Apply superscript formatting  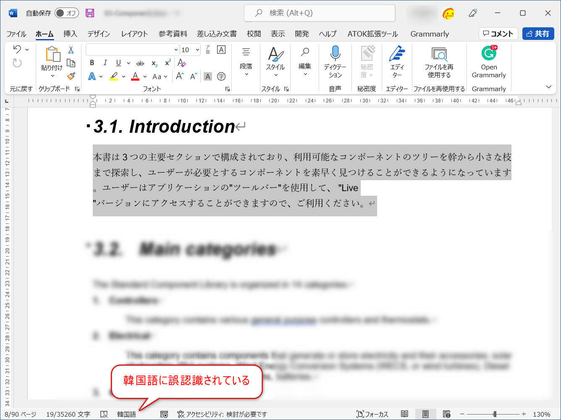[x=168, y=63]
